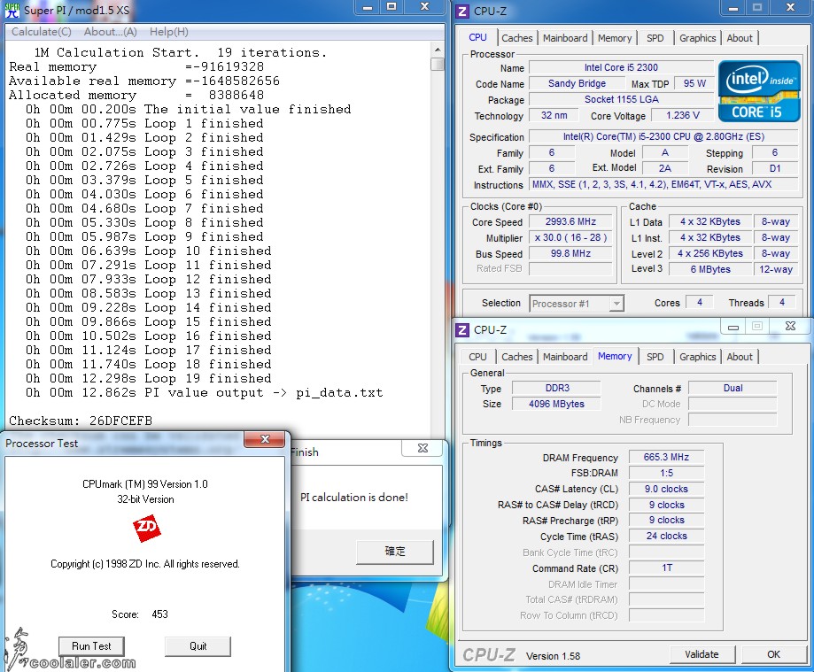Open About tab in CPU-Z window showing Memory timings
This screenshot has width=814, height=672.
(740, 357)
